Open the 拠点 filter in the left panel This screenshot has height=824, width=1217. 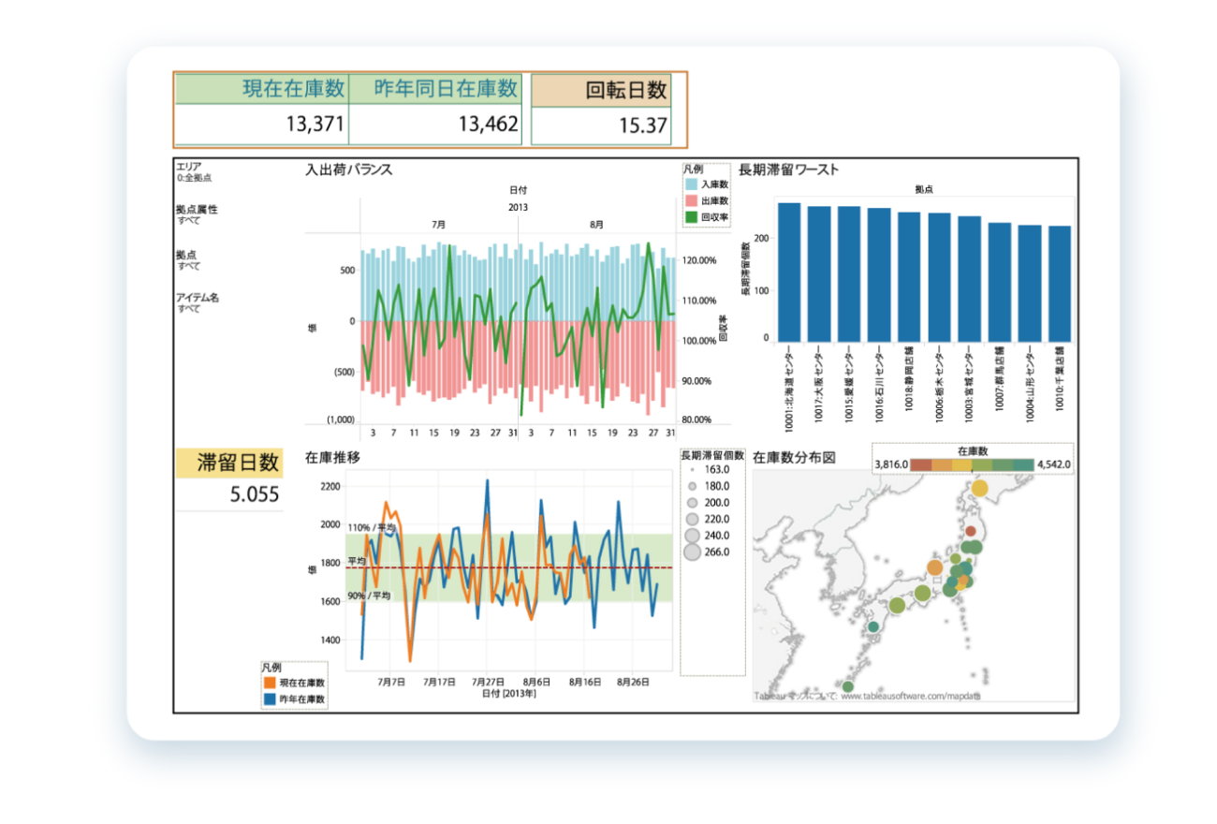(187, 259)
